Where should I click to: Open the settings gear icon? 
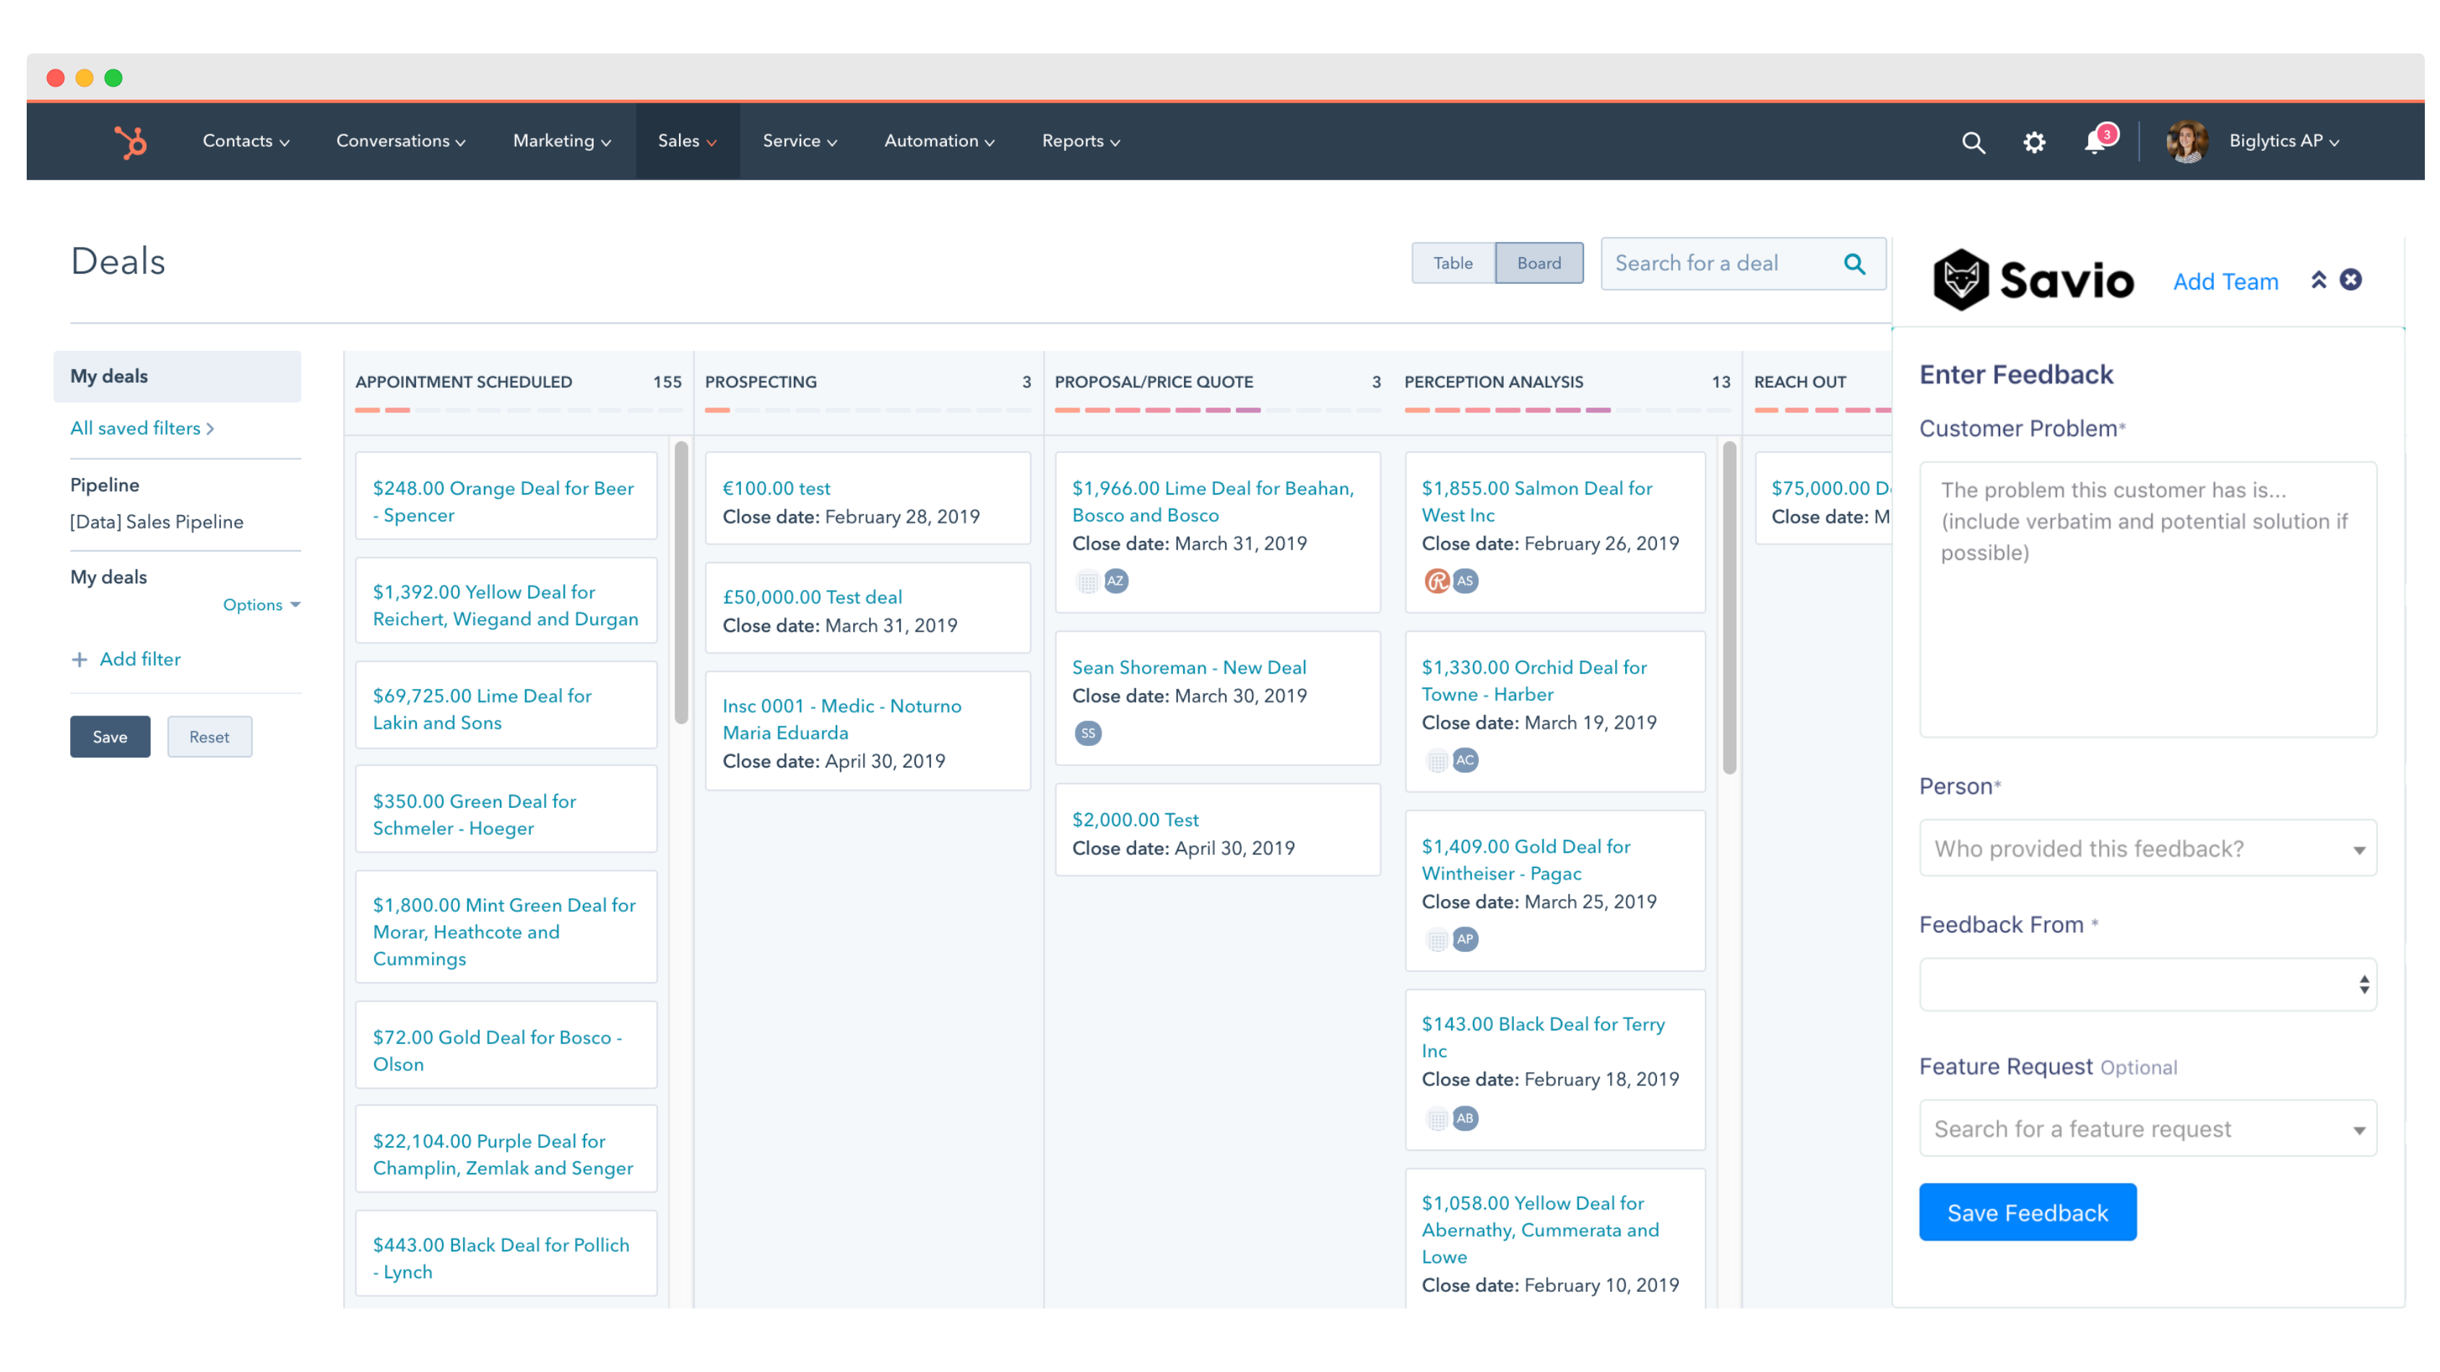[x=2033, y=142]
